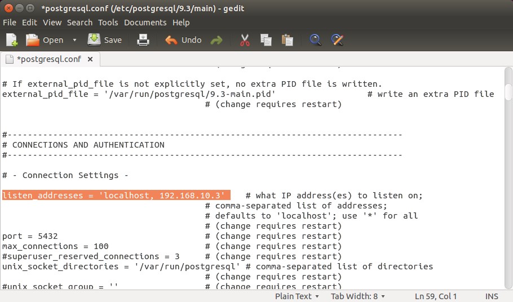Open the Tab Width dropdown
Viewport: 513px width, 302px height.
coord(357,296)
